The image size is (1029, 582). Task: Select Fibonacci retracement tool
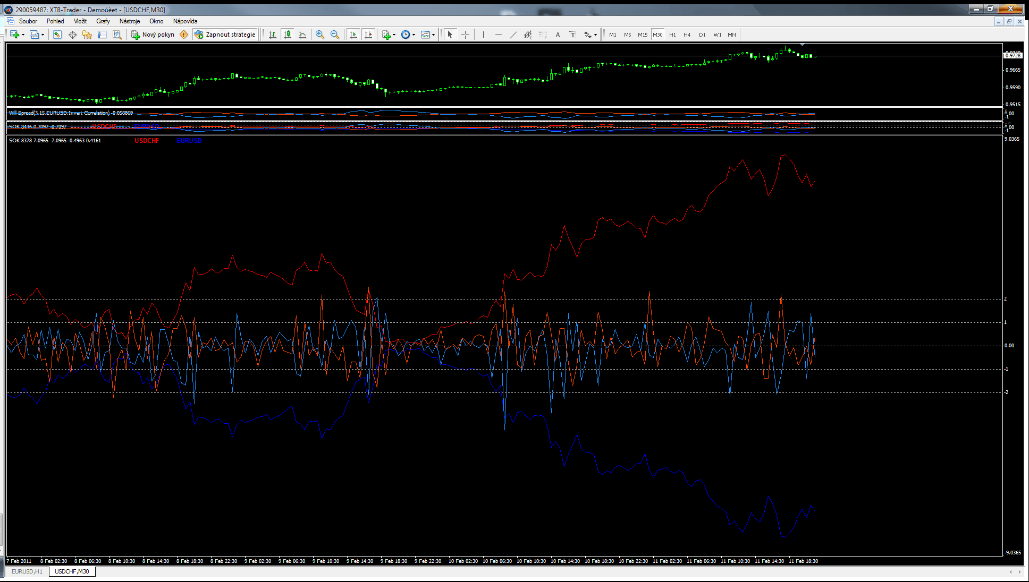click(543, 35)
